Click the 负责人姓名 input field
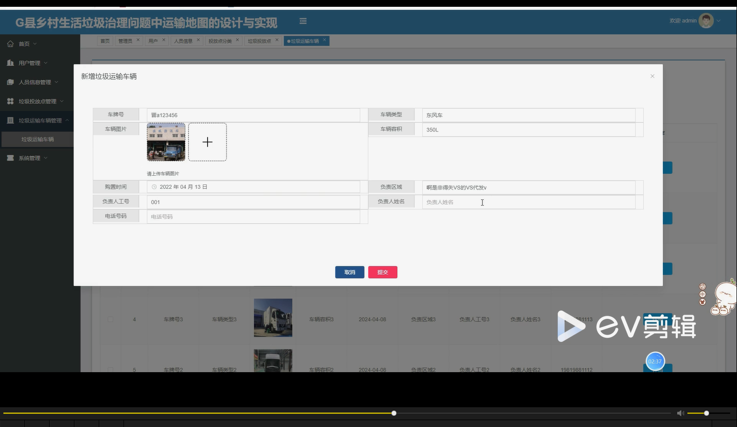Viewport: 737px width, 427px height. [x=528, y=202]
